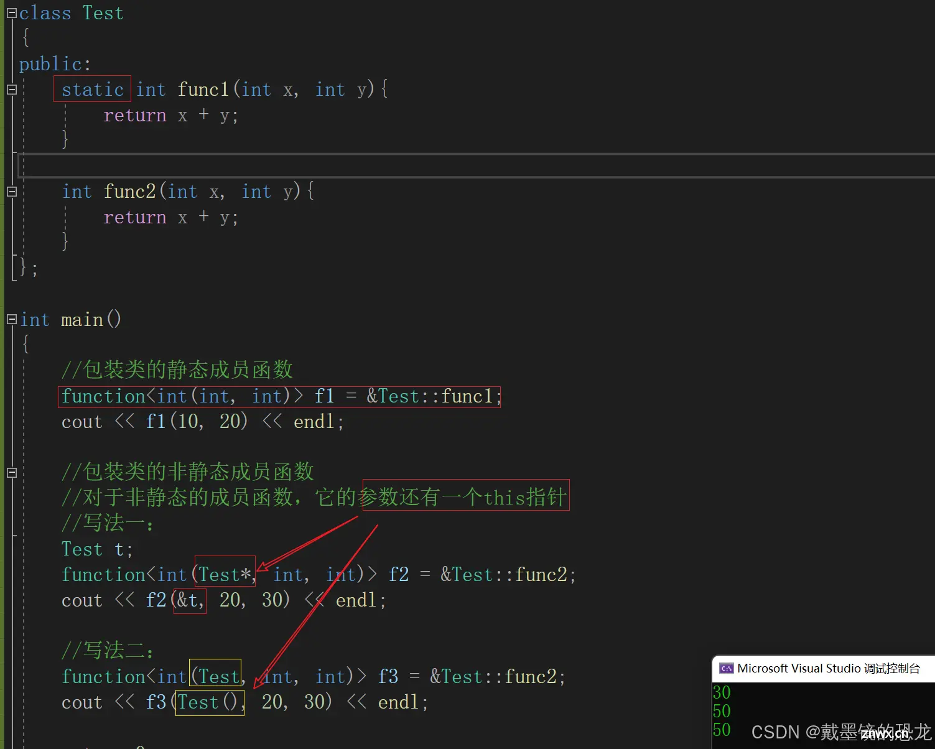Click the func2 name in its definition
Image resolution: width=935 pixels, height=749 pixels.
pos(129,192)
